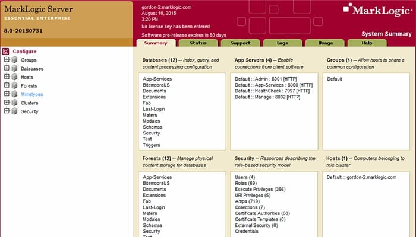416x237 pixels.
Task: Open Default :: gordon-2.marklogic.com host entry
Action: [x=361, y=177]
